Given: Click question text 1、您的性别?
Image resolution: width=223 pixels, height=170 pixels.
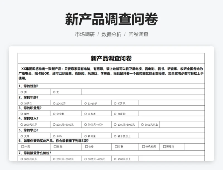Looking at the screenshot, I should click(28, 86).
